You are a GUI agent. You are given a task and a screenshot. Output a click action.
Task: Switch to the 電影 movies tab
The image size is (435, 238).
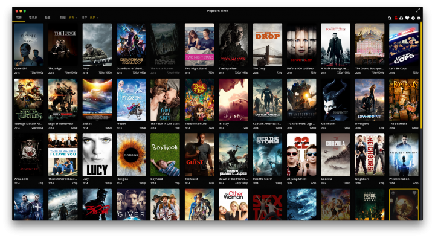click(x=19, y=18)
